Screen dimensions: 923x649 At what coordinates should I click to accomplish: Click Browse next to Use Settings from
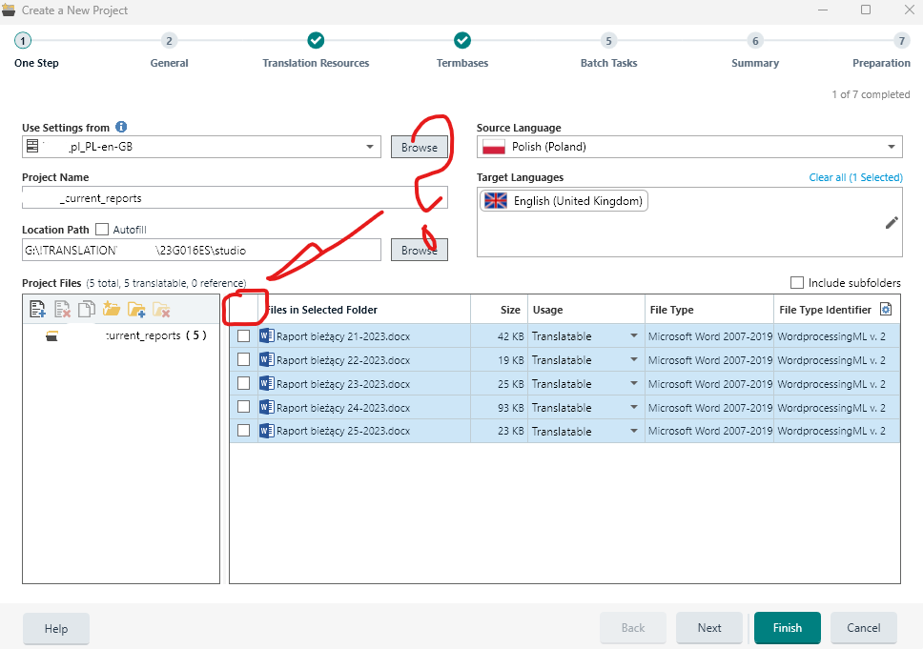click(x=420, y=147)
